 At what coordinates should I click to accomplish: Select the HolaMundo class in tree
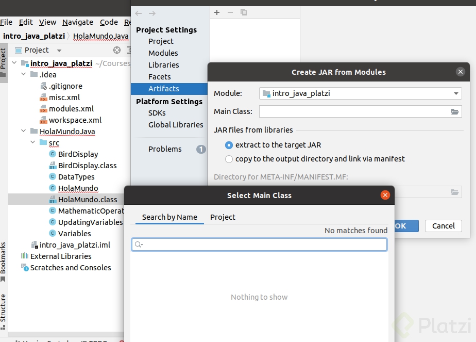[78, 188]
